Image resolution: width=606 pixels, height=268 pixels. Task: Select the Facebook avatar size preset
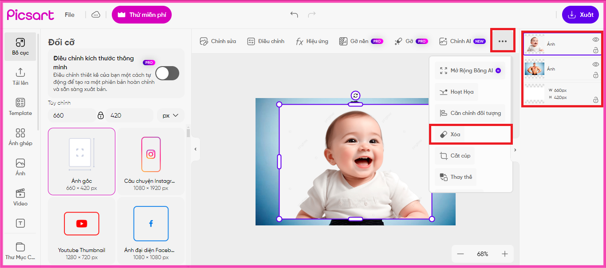[x=151, y=231]
